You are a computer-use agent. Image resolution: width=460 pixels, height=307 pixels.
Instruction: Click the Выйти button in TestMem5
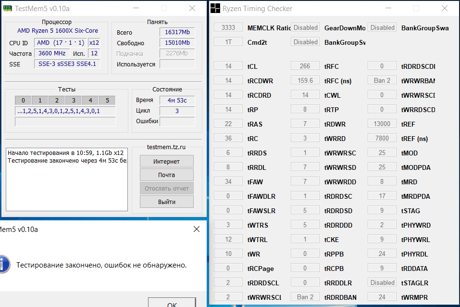click(167, 202)
